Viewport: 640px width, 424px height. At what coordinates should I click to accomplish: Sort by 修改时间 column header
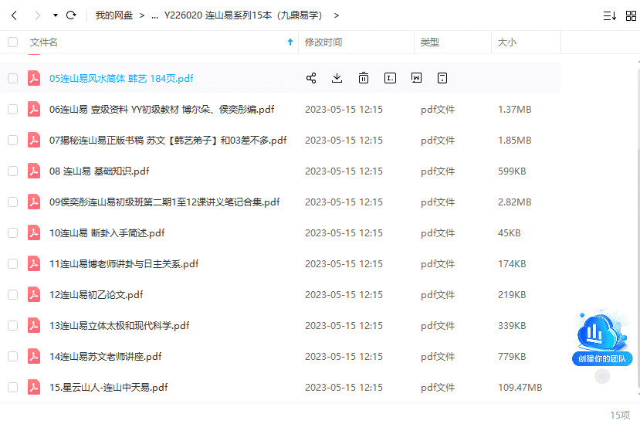point(323,42)
